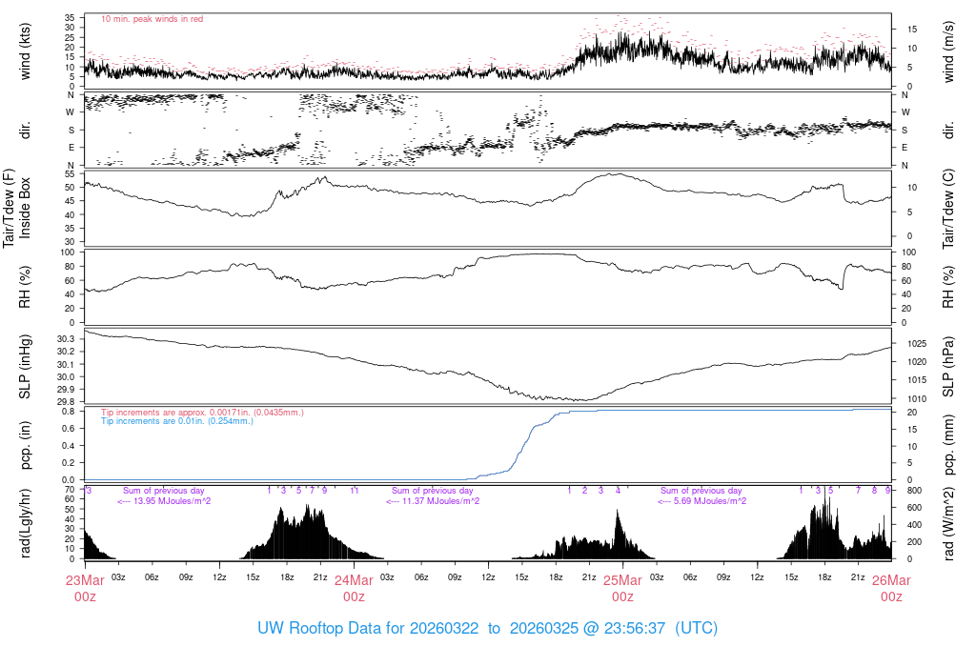Viewport: 976px width, 667px height.
Task: Click the "29.8" tick on the SLP axis
Action: pos(66,402)
